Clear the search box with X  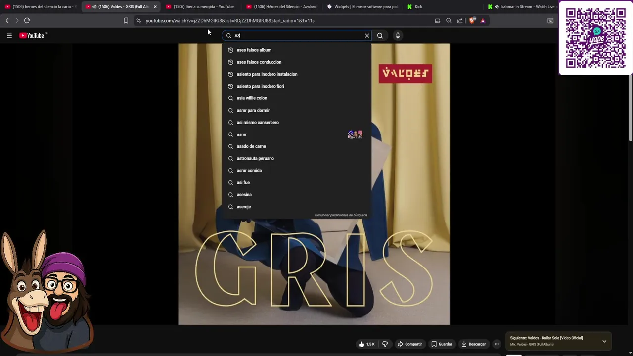(x=367, y=35)
